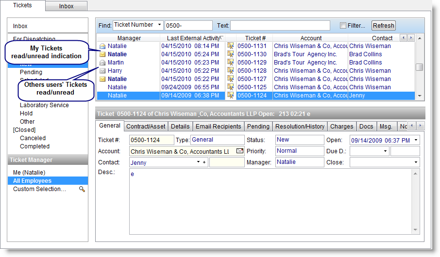Click the Custom Selection magnifier icon
Viewport: 440px width, 257px height.
click(x=82, y=189)
